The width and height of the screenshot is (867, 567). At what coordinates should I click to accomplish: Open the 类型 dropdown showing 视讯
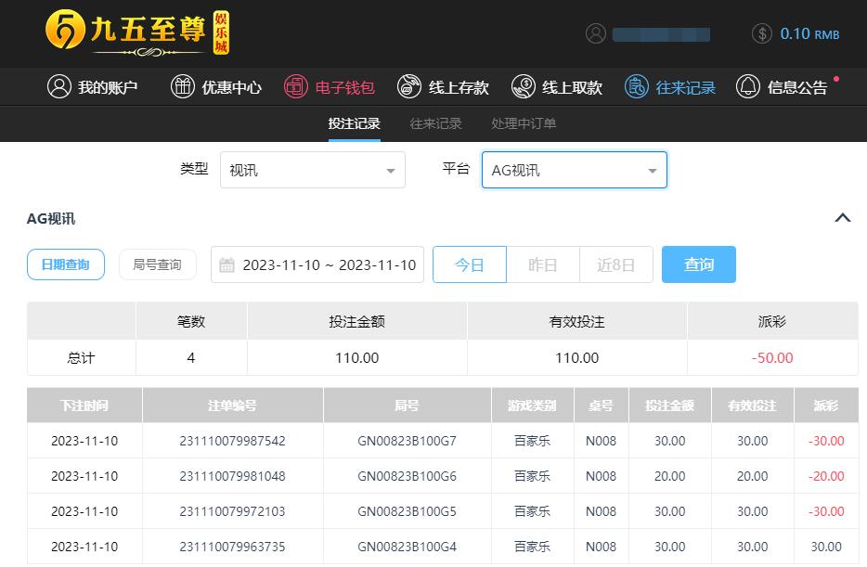tap(312, 170)
